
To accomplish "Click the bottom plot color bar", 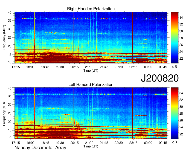I will point(175,113).
